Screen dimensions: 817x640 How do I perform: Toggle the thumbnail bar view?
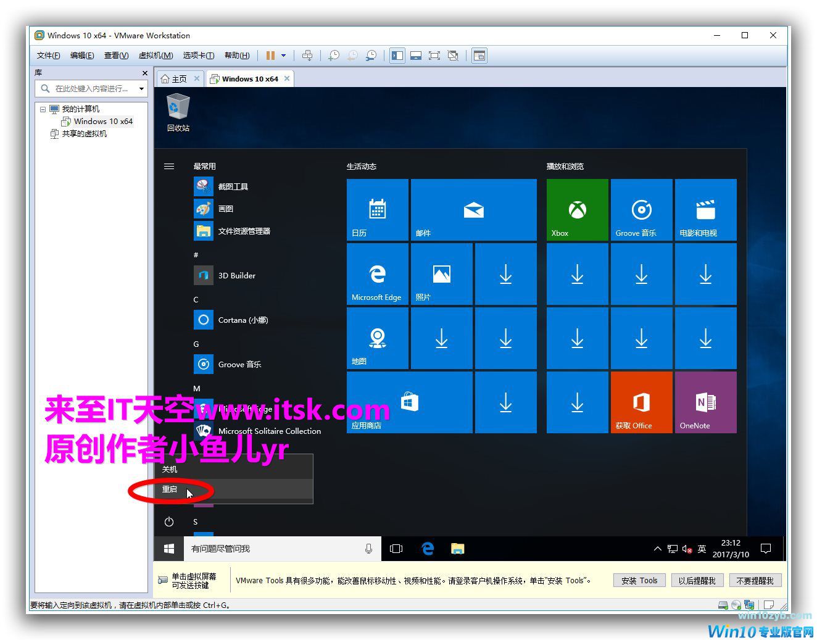[416, 56]
